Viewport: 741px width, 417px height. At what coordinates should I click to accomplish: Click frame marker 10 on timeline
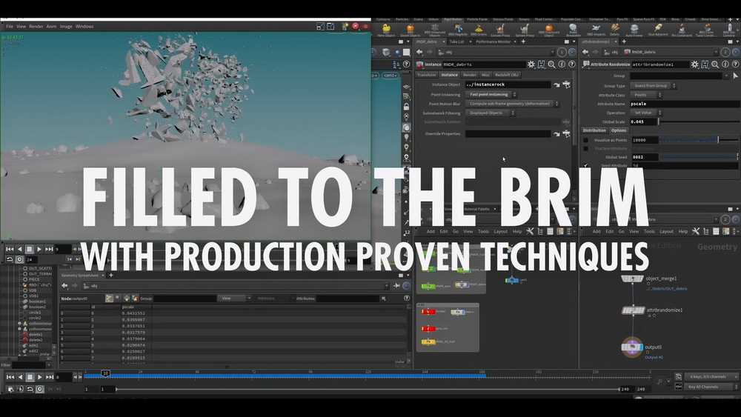pyautogui.click(x=105, y=373)
